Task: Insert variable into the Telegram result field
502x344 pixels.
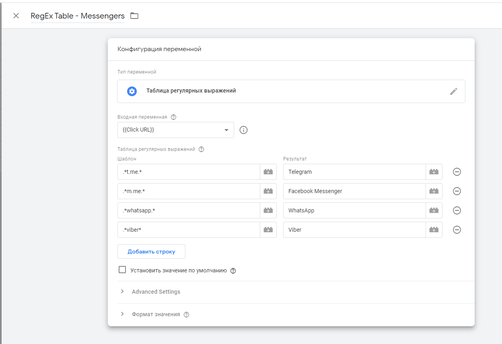Action: [x=434, y=172]
